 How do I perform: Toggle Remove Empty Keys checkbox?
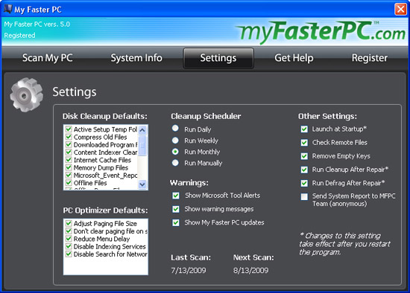point(304,156)
